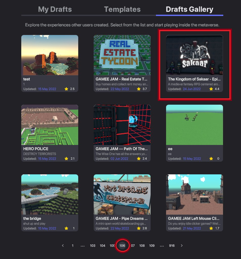This screenshot has height=259, width=241.
Task: Click title 'GAMEE JAM — Path Of The...'
Action: 122,149
